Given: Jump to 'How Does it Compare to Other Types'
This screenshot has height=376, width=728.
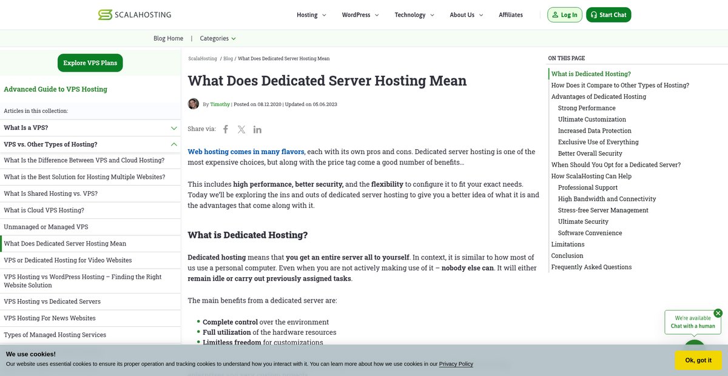Looking at the screenshot, I should coord(620,86).
